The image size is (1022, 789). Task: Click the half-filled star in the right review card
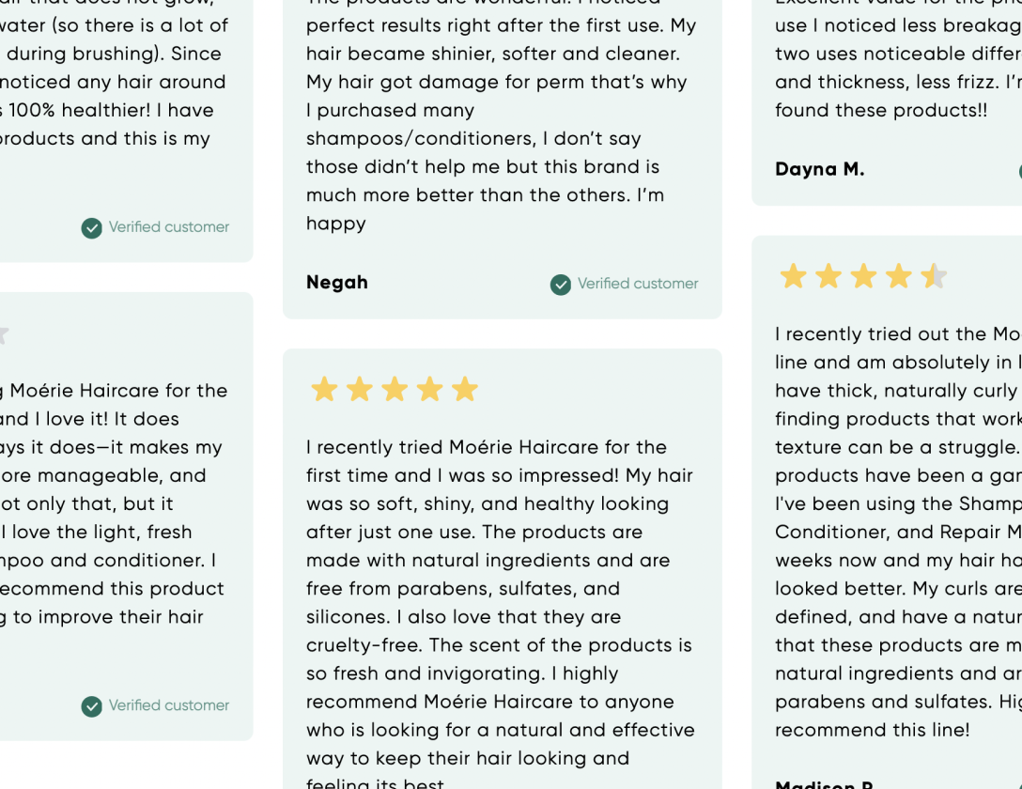(x=934, y=275)
